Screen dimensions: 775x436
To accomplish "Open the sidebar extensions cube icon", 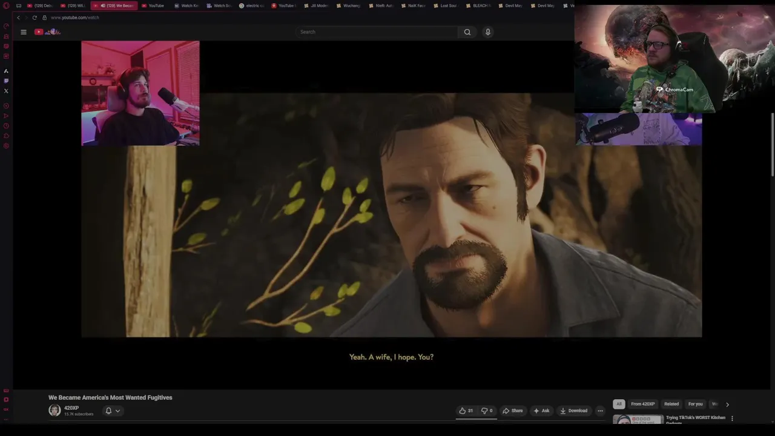I will point(6,136).
